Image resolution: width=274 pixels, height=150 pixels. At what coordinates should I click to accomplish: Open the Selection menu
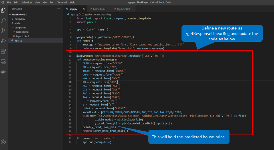tap(27, 2)
